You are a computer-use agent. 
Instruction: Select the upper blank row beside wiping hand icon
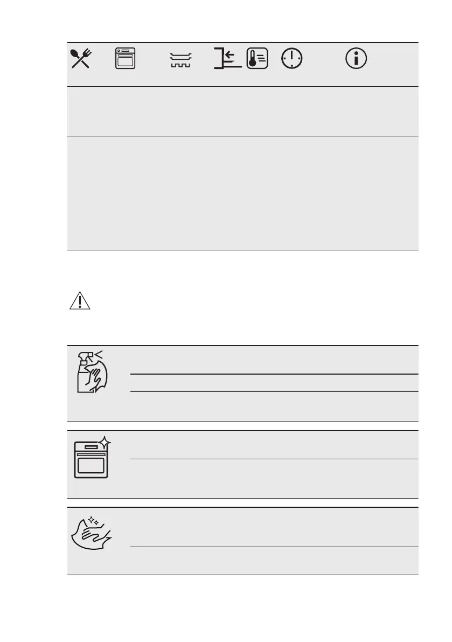coord(274,527)
